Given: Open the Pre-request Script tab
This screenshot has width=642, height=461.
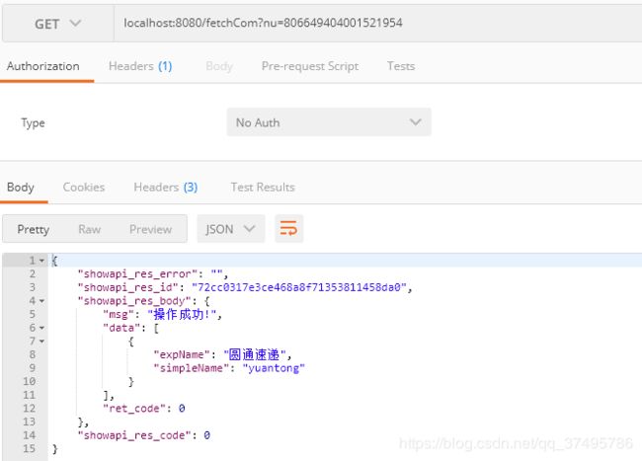Looking at the screenshot, I should (x=310, y=66).
